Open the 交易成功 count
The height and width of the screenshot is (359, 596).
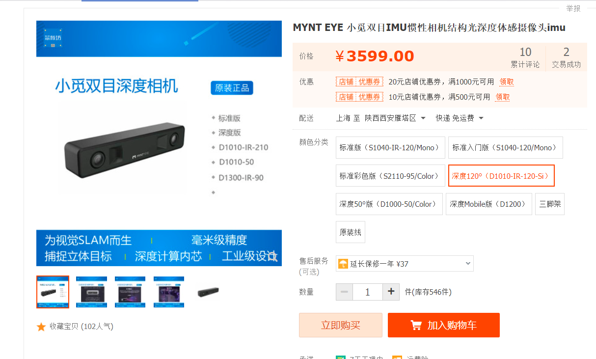(x=566, y=58)
